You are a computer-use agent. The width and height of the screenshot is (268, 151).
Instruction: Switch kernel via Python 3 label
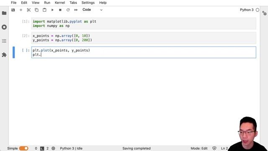[x=247, y=10]
